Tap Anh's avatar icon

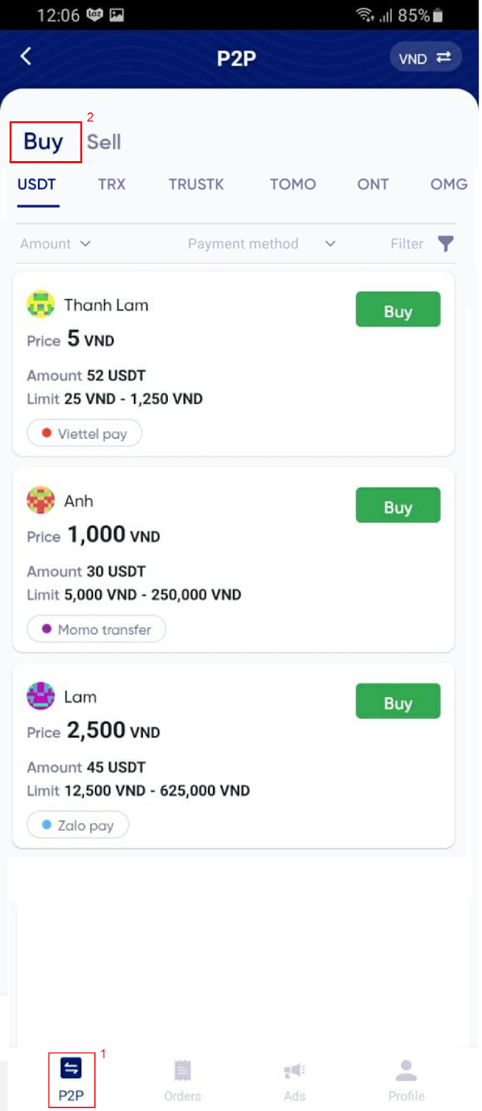point(41,500)
